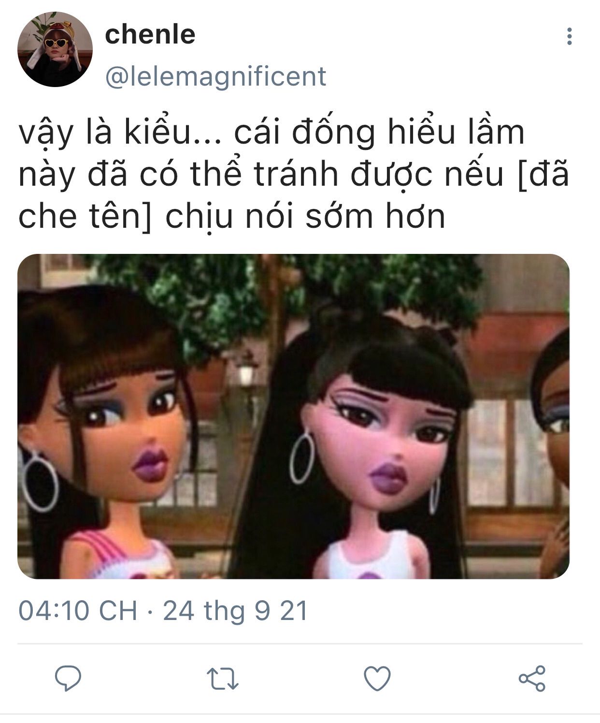View chenle's round profile avatar
This screenshot has height=723, width=600.
point(55,50)
